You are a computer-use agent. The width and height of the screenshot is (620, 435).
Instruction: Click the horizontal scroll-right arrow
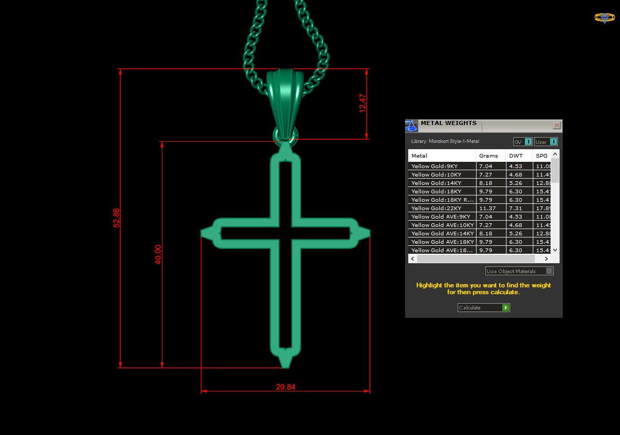click(x=546, y=258)
